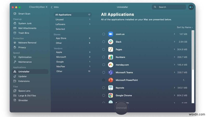The image size is (208, 117).
Task: Open Smart Scan from sidebar icon
Action: (x=15, y=14)
